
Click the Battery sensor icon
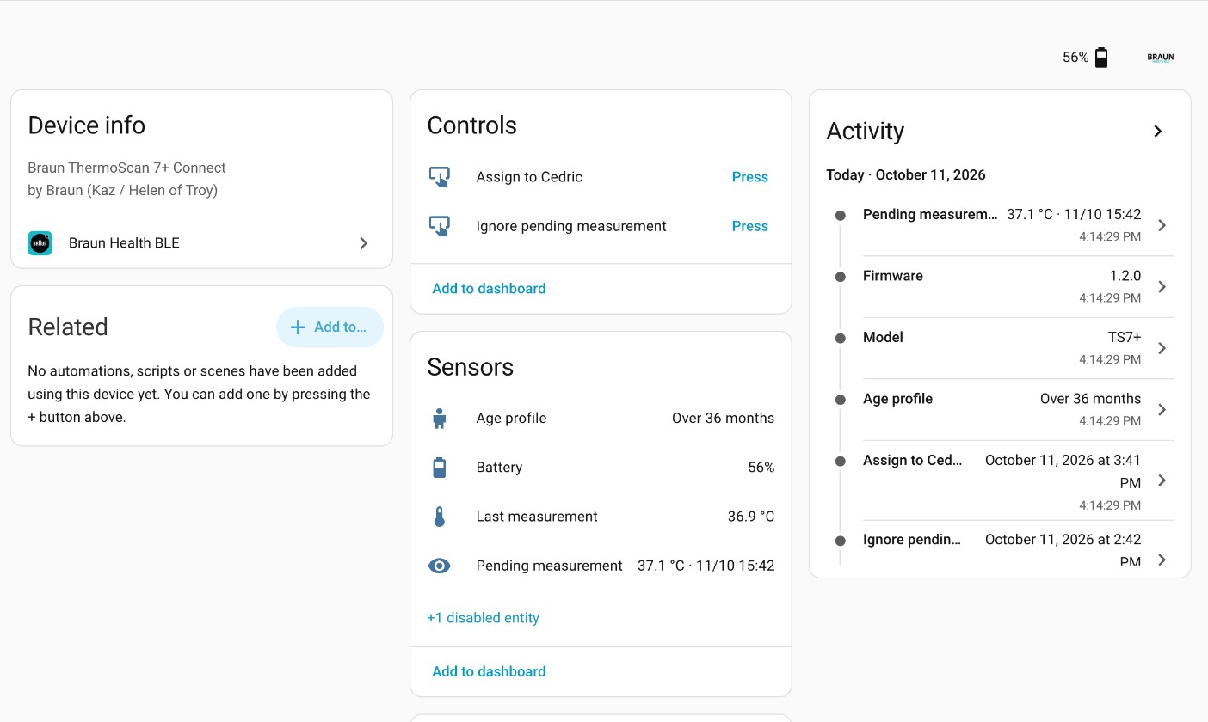[440, 468]
